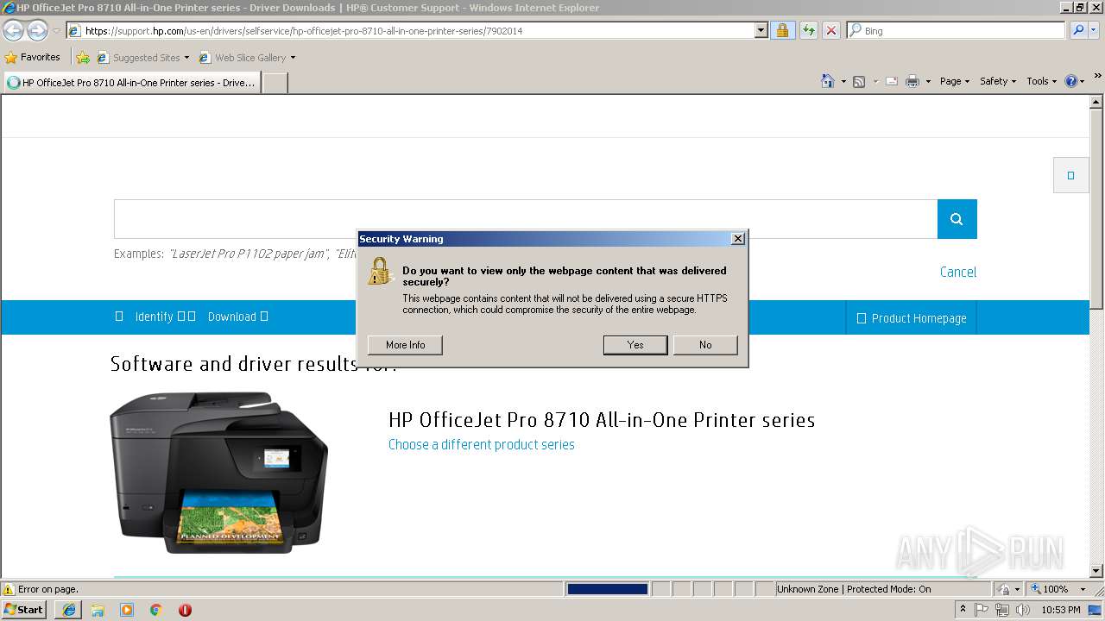The width and height of the screenshot is (1105, 621).
Task: Open Windows Explorer folder from taskbar
Action: click(98, 610)
